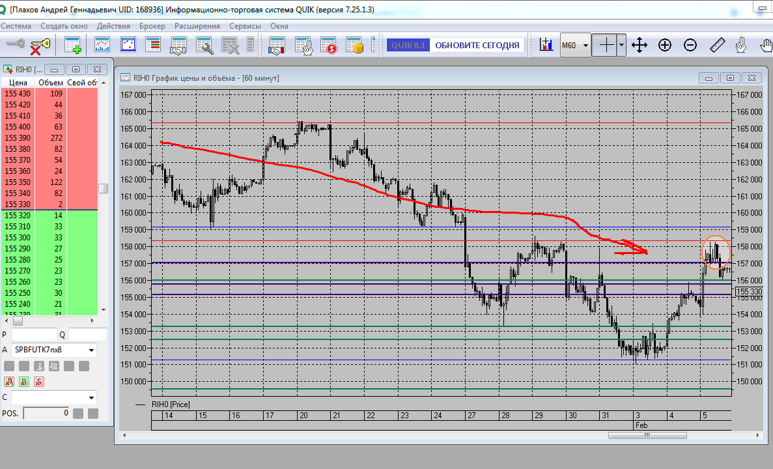The image size is (773, 469).
Task: Click the ОБНОВИТЕ СЕГОДНЯ update banner
Action: coord(477,45)
